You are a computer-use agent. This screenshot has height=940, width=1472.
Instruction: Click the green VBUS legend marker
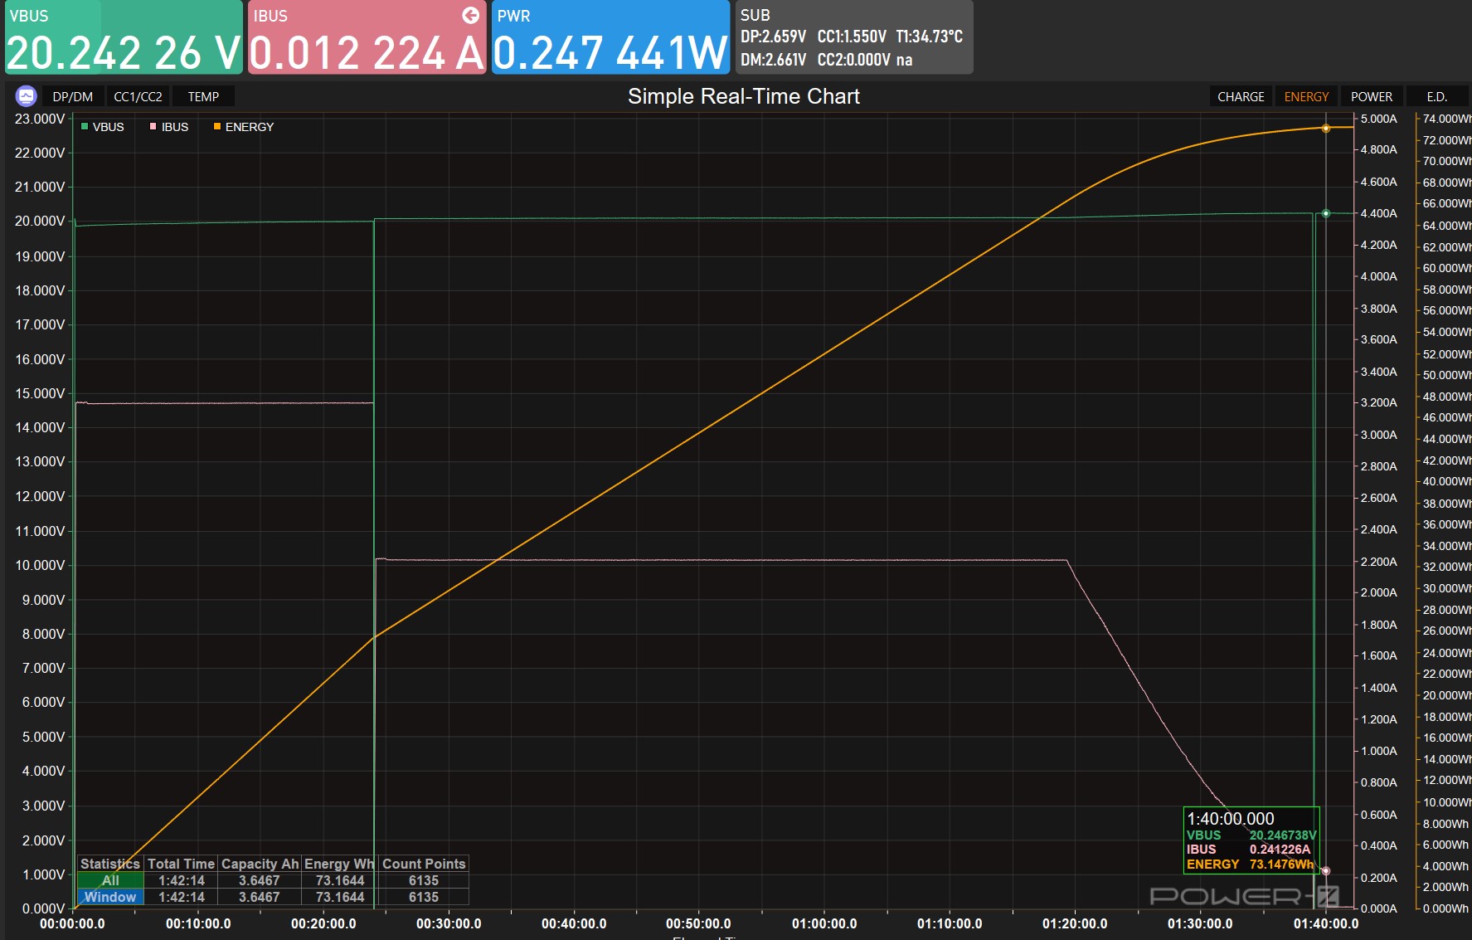pos(85,127)
